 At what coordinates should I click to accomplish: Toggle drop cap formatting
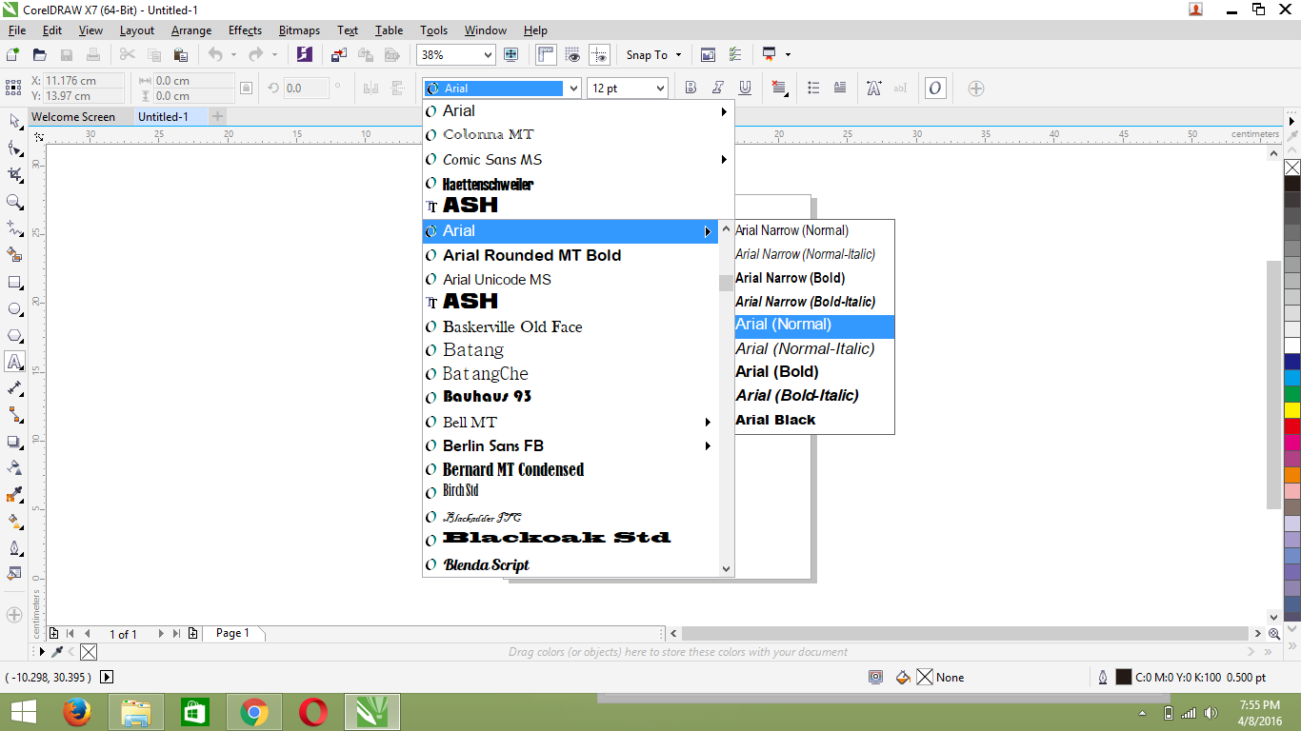coord(840,89)
